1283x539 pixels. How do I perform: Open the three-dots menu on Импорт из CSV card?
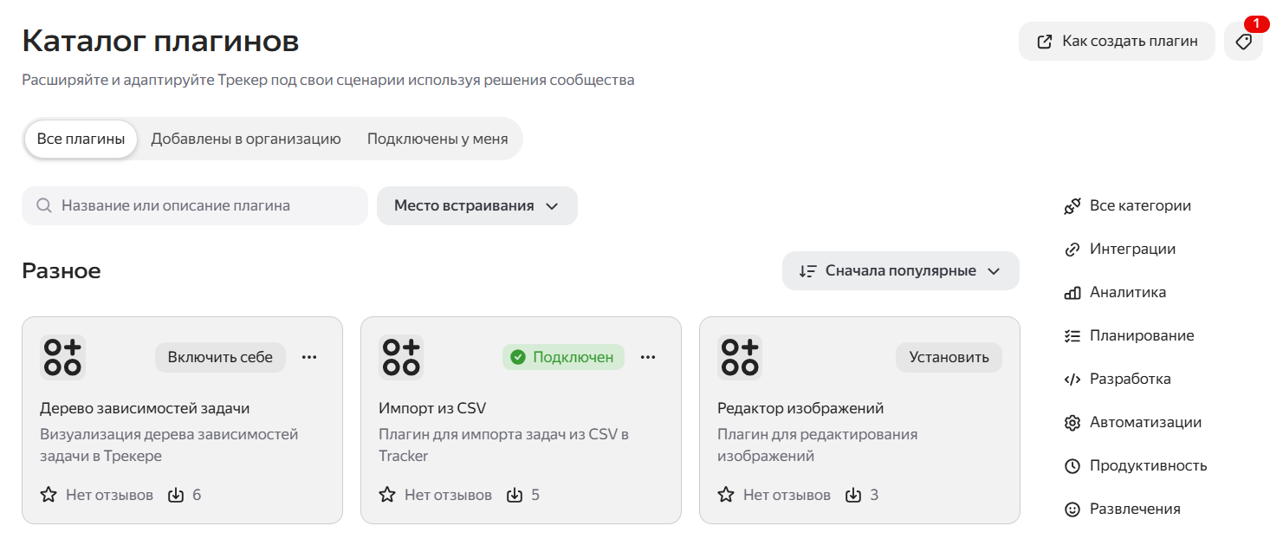648,357
